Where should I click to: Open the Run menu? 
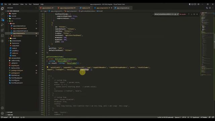[x=30, y=4]
